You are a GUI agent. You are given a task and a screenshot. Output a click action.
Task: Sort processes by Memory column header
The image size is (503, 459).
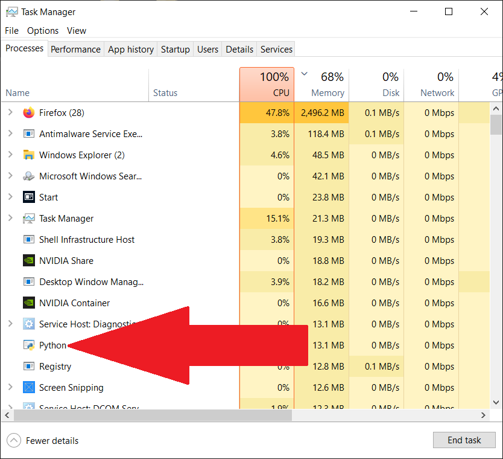click(321, 85)
